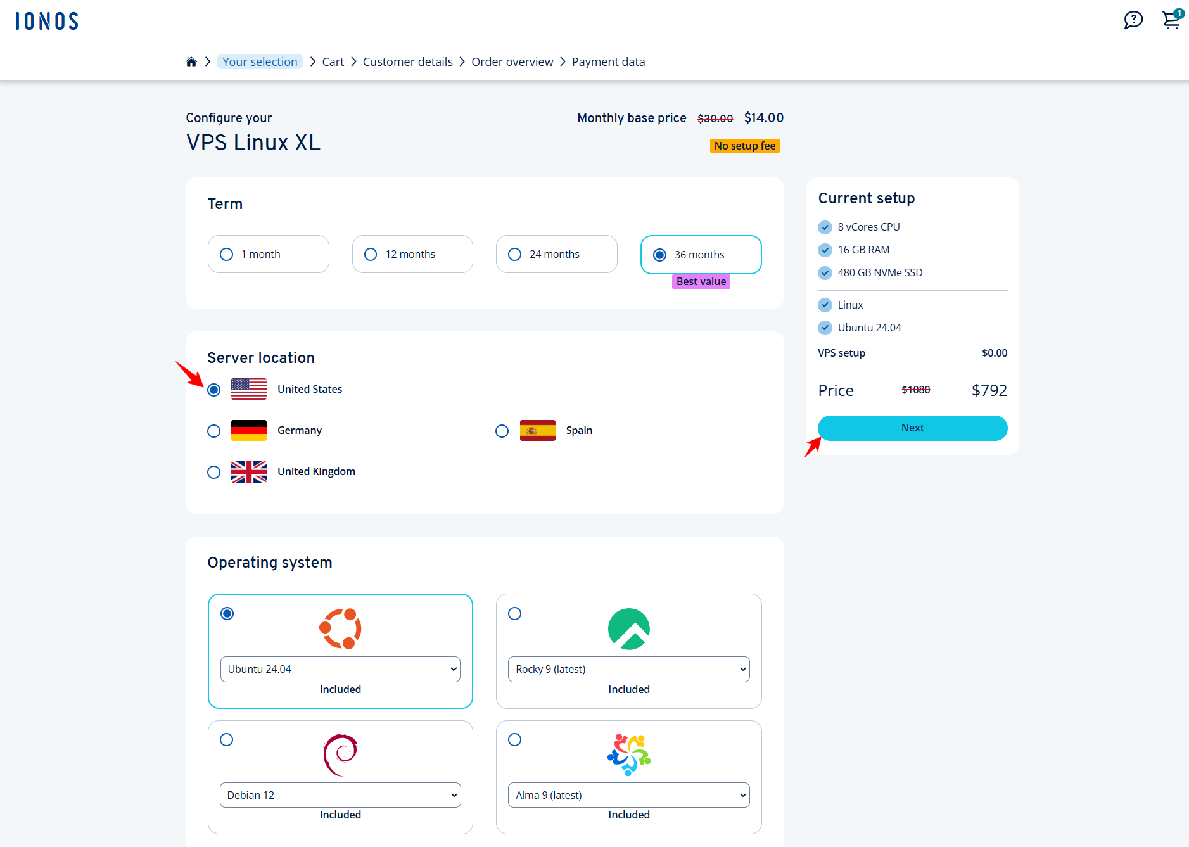The width and height of the screenshot is (1189, 847).
Task: Select the Rocky operating system radio
Action: [x=515, y=613]
